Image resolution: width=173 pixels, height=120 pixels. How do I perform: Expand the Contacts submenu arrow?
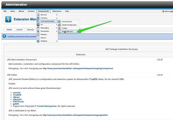pyautogui.click(x=57, y=18)
